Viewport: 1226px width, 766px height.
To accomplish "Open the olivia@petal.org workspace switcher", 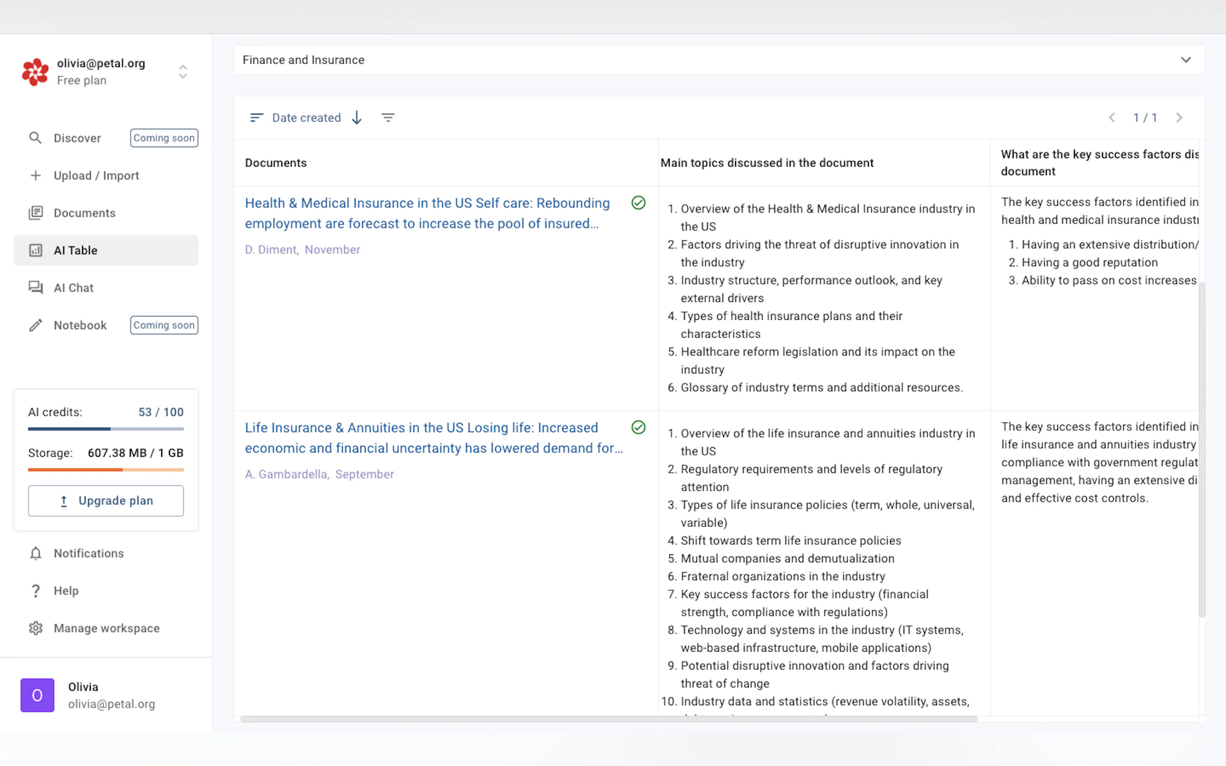I will click(x=182, y=71).
